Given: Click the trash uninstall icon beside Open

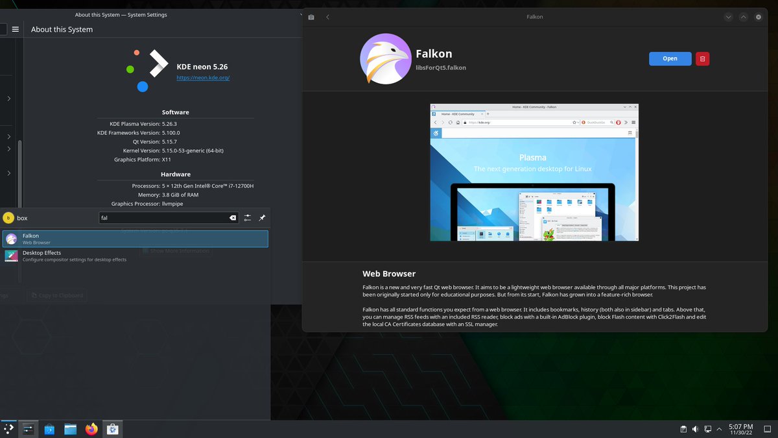Looking at the screenshot, I should [702, 58].
